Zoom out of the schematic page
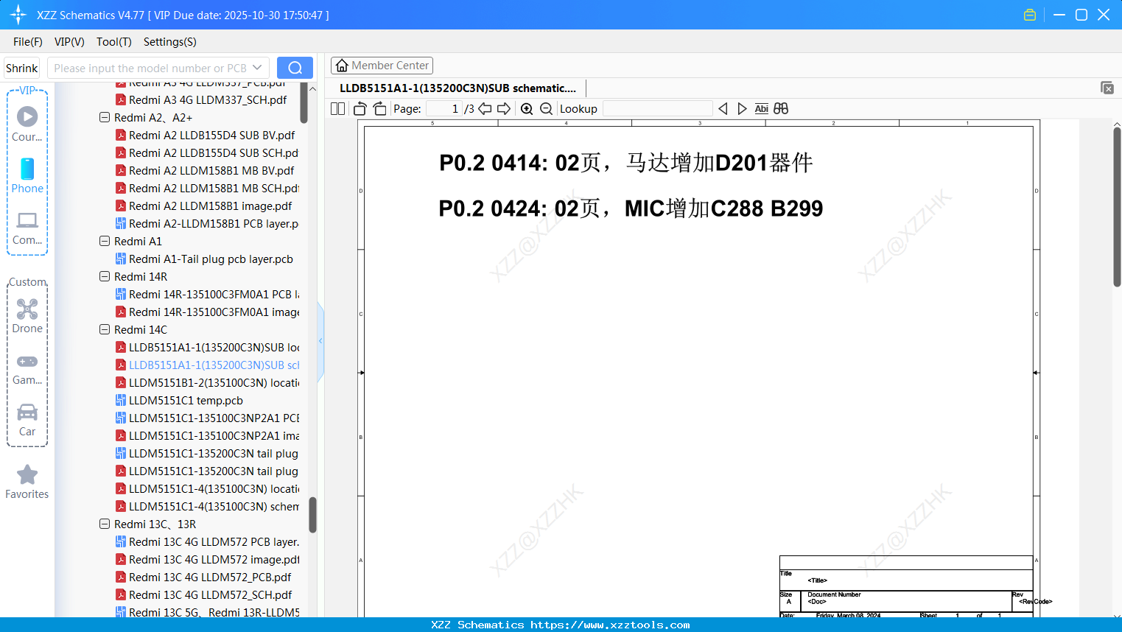1122x632 pixels. [x=546, y=108]
